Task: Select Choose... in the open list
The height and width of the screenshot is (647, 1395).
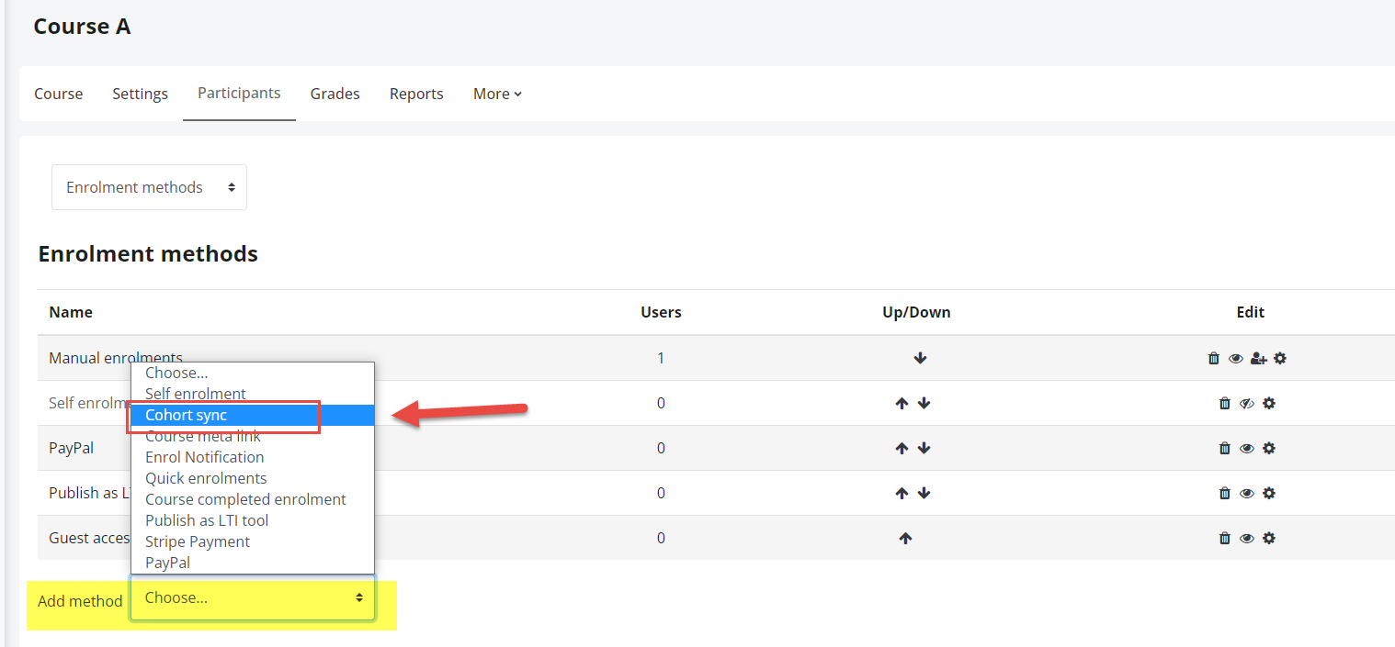Action: click(253, 373)
